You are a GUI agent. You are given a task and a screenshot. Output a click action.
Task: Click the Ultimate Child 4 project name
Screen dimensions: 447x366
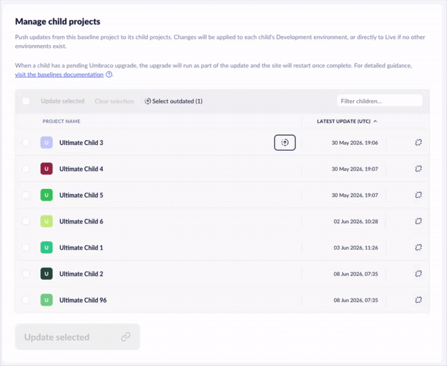[x=81, y=169]
